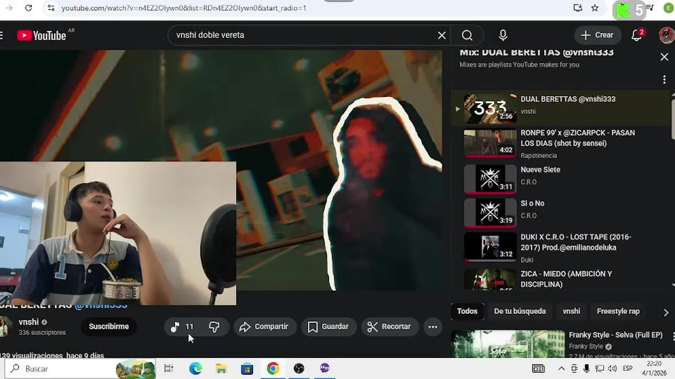The width and height of the screenshot is (675, 379).
Task: Open the vnshi channel name link
Action: [x=28, y=322]
